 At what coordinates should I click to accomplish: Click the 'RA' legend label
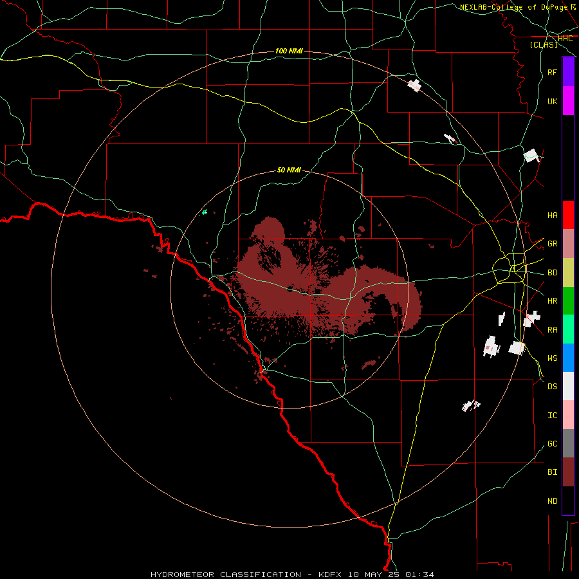click(553, 329)
